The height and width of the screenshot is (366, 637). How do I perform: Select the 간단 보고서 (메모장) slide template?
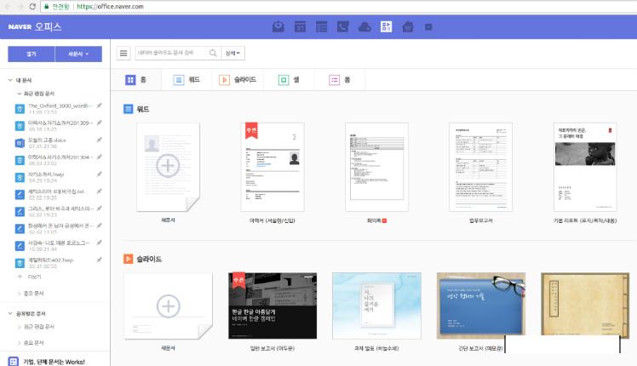pos(481,306)
